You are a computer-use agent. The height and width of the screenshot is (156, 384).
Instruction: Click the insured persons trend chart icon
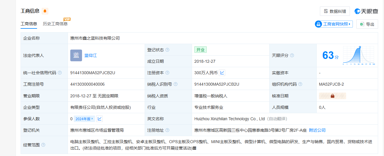click(99, 119)
